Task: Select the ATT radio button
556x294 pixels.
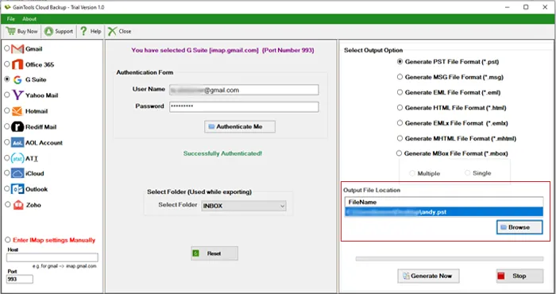Action: tap(6, 158)
